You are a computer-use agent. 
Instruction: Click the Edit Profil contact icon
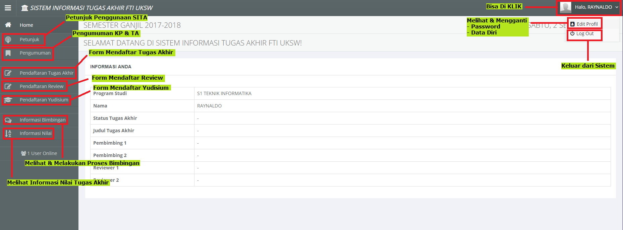(x=573, y=24)
